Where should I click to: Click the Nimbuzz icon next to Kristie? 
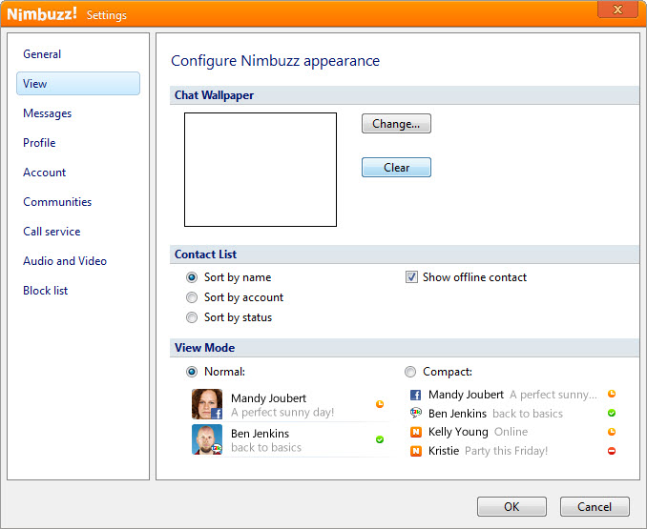416,451
